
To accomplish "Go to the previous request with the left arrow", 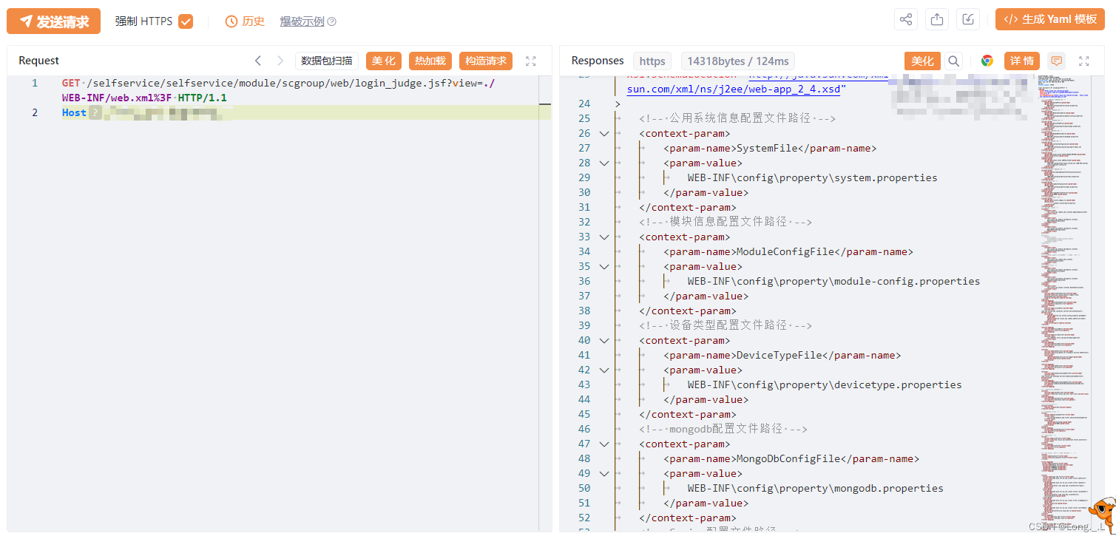I will (x=258, y=61).
